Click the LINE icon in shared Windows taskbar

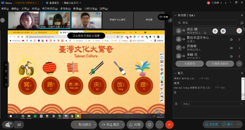point(78,116)
